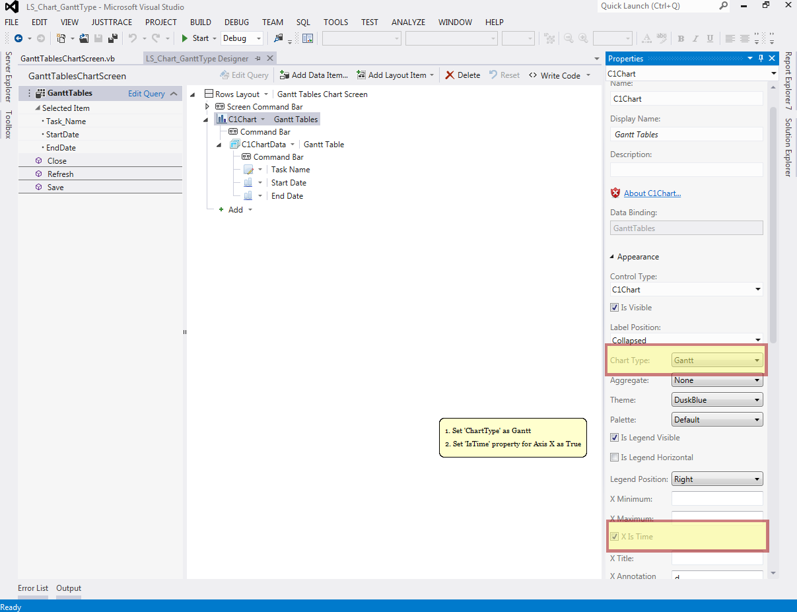This screenshot has height=612, width=797.
Task: Click the New Project toolbar icon
Action: click(x=61, y=38)
